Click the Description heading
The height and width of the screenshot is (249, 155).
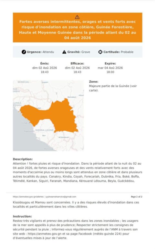coord(23,159)
